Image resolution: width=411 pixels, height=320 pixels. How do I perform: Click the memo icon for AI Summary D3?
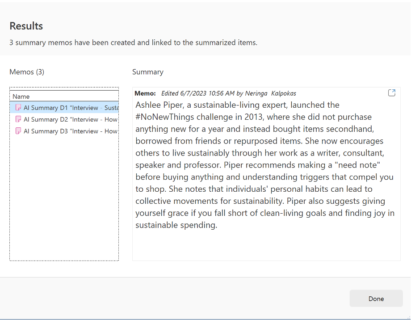(18, 131)
